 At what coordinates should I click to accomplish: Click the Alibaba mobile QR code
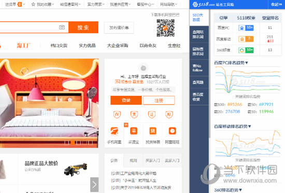[x=165, y=28]
